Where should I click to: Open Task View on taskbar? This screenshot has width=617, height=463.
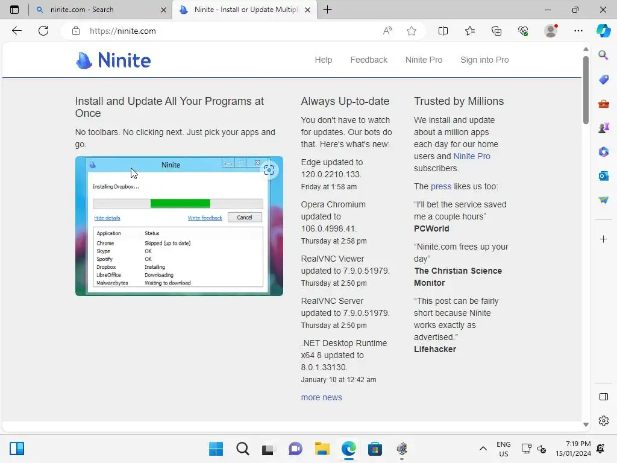(x=268, y=449)
